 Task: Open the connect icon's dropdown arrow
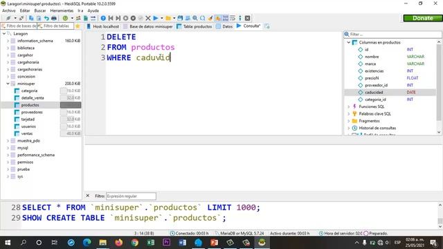pyautogui.click(x=15, y=19)
